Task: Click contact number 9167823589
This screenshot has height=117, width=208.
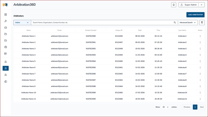Action: [91, 93]
